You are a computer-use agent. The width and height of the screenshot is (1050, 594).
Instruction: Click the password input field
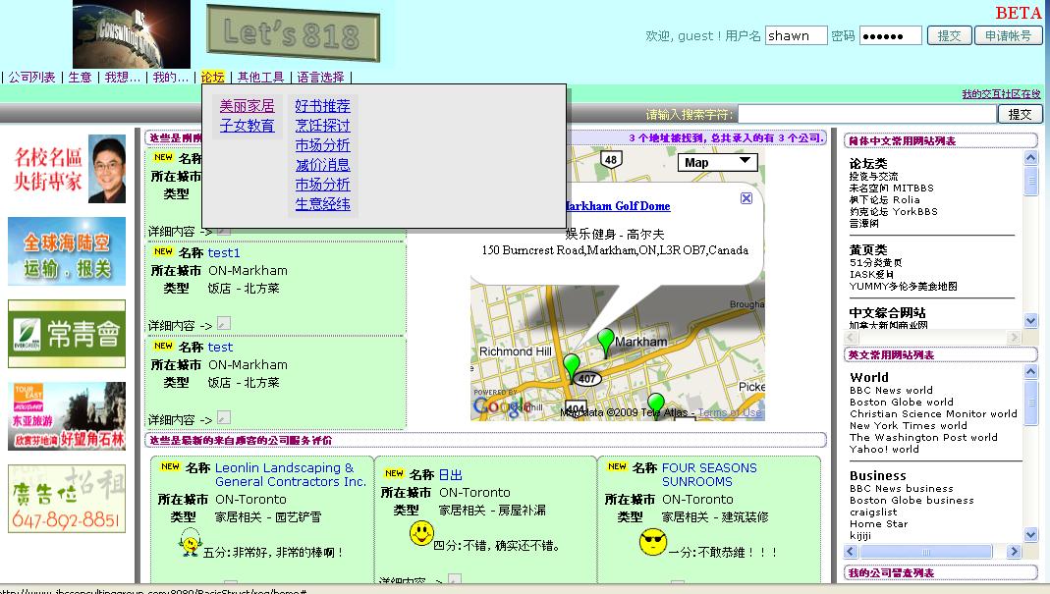point(891,35)
